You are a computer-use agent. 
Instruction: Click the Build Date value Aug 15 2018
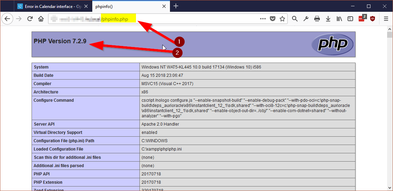coord(162,75)
